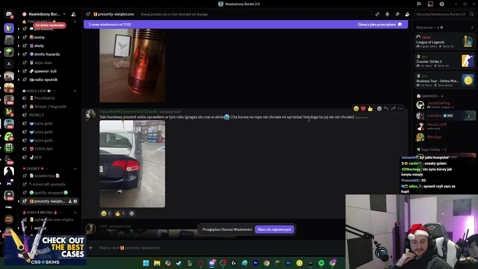Show pinned messages pin icon
The height and width of the screenshot is (269, 478).
pyautogui.click(x=397, y=14)
